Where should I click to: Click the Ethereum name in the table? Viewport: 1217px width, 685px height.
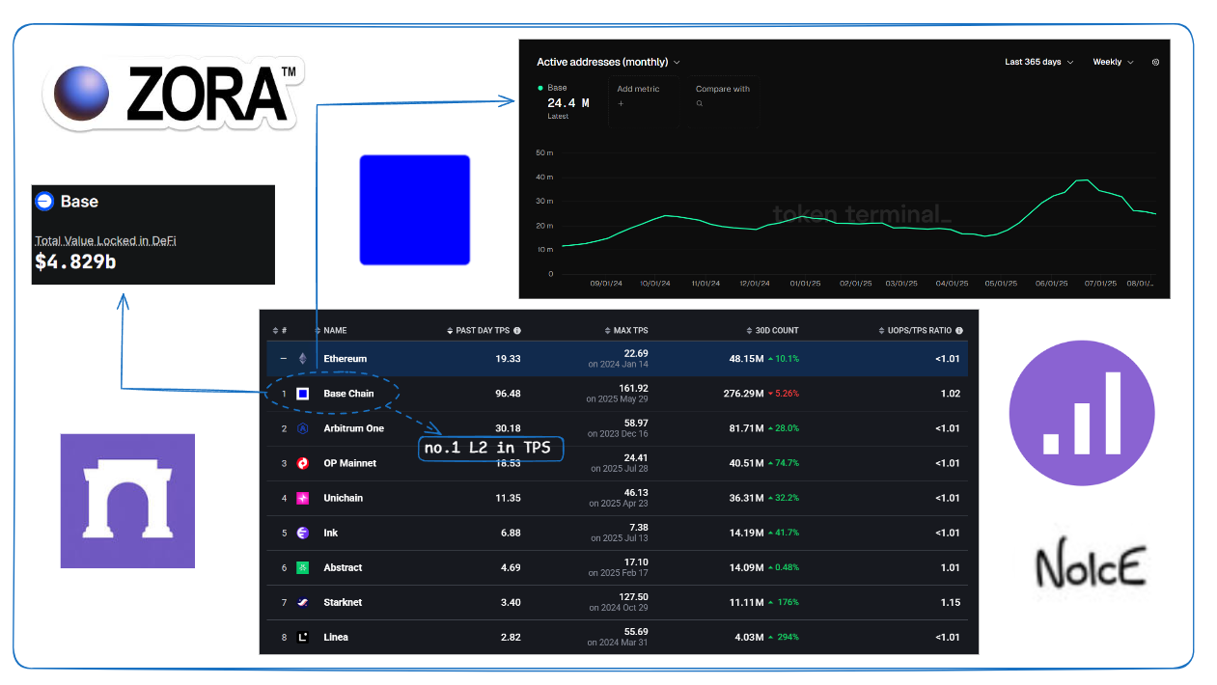click(346, 358)
